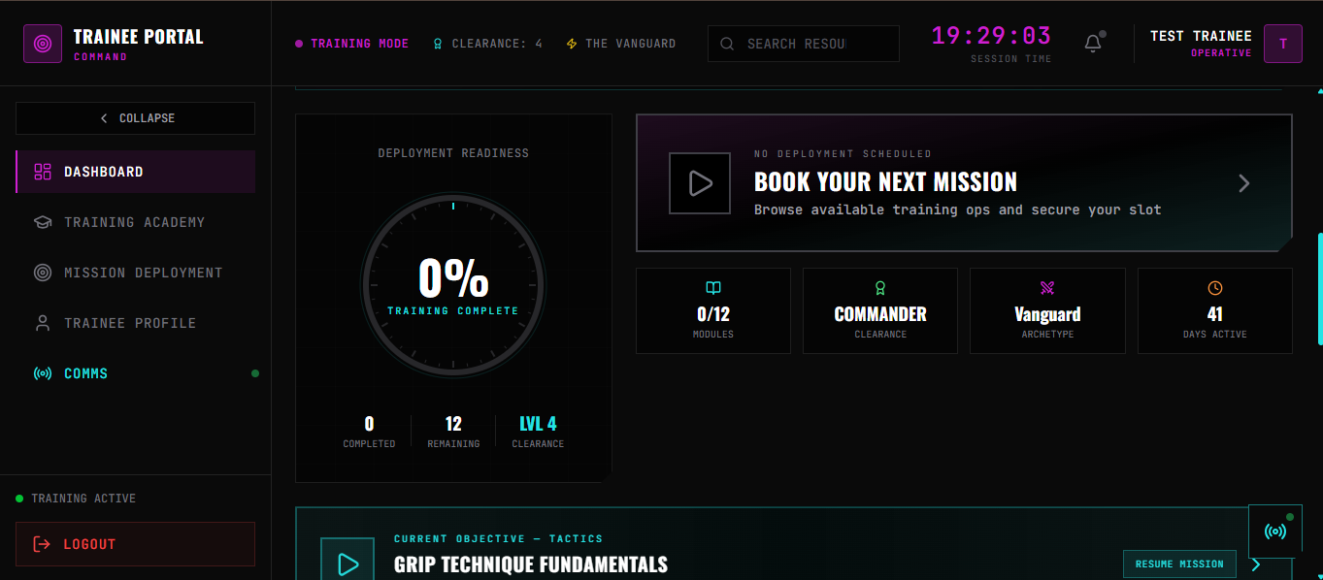Toggle the Training Mode indicator
Image resolution: width=1323 pixels, height=580 pixels.
352,44
